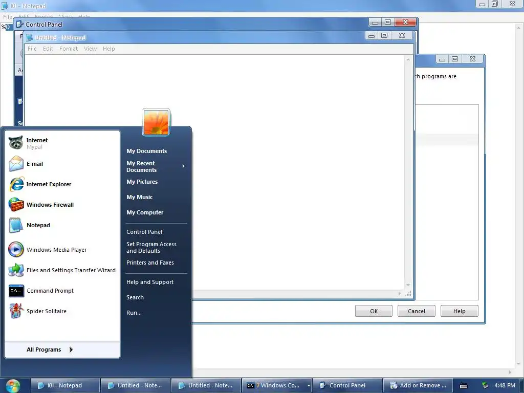This screenshot has height=393, width=524.
Task: Launch Internet Explorer from Start menu
Action: [62, 184]
